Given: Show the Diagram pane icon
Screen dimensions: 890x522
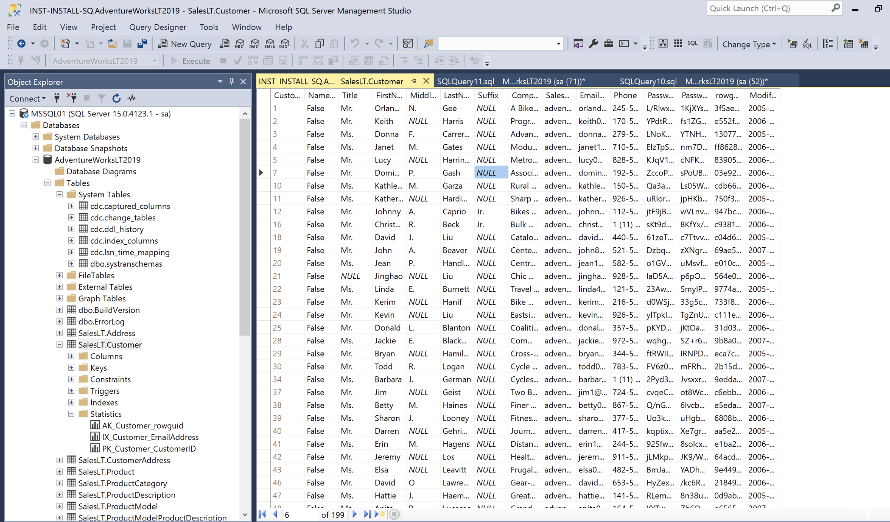Looking at the screenshot, I should point(663,43).
